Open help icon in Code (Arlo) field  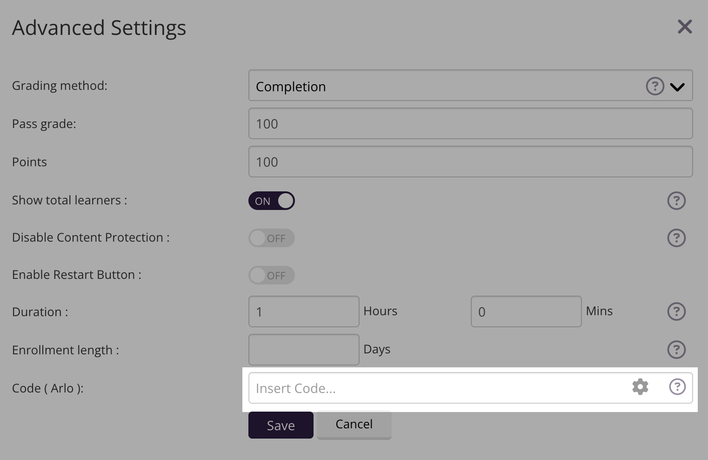coord(677,387)
